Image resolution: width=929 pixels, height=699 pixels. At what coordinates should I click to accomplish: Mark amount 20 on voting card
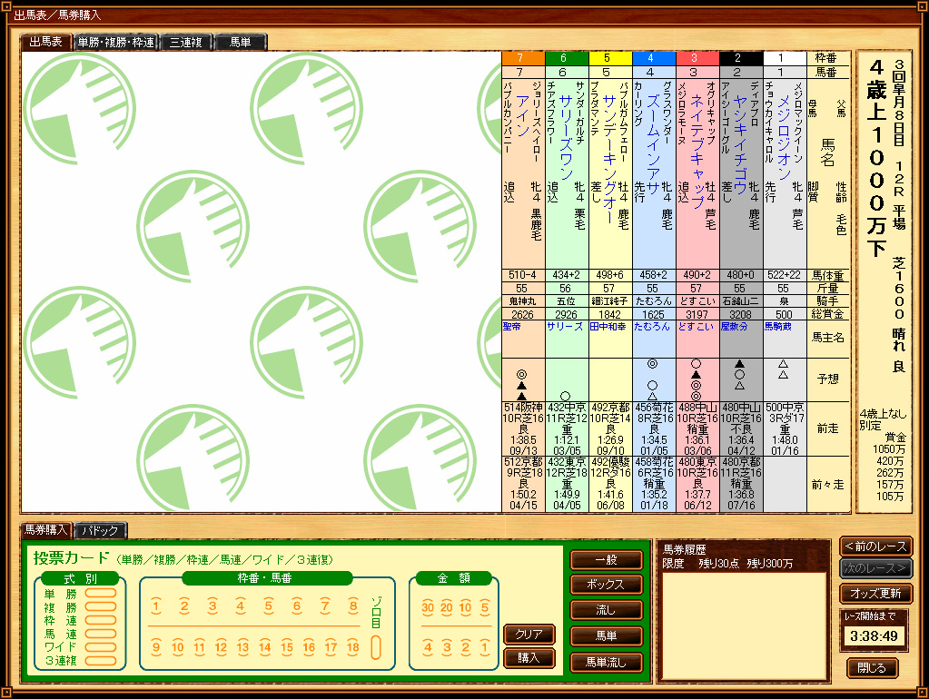point(447,607)
